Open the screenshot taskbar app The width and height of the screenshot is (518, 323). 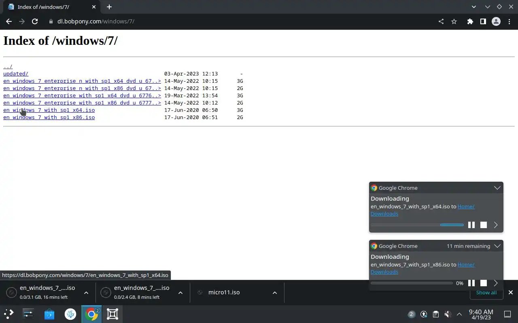(x=113, y=314)
